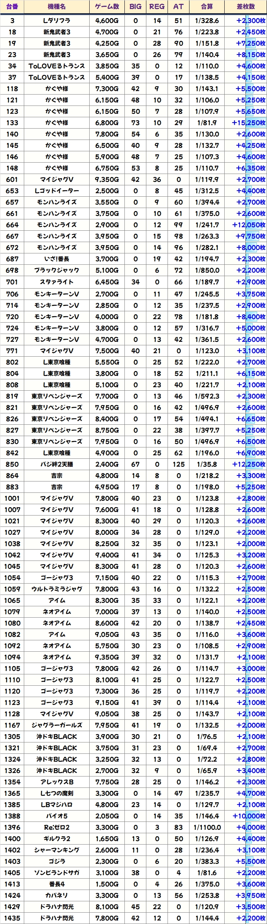The width and height of the screenshot is (267, 924).
Task: Click the ゲーム数 column header
Action: click(107, 6)
